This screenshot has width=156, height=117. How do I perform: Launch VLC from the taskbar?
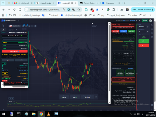49,114
